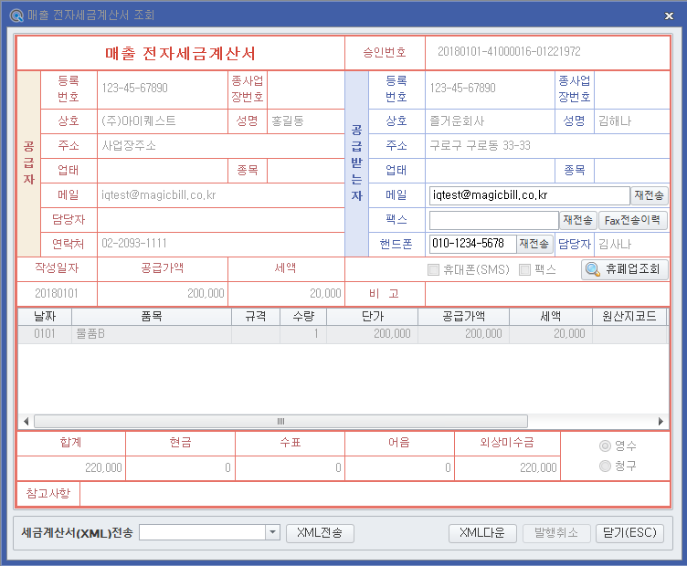The width and height of the screenshot is (687, 566).
Task: Click the supplier email iqtest@magicbill.co.kr
Action: [x=159, y=195]
